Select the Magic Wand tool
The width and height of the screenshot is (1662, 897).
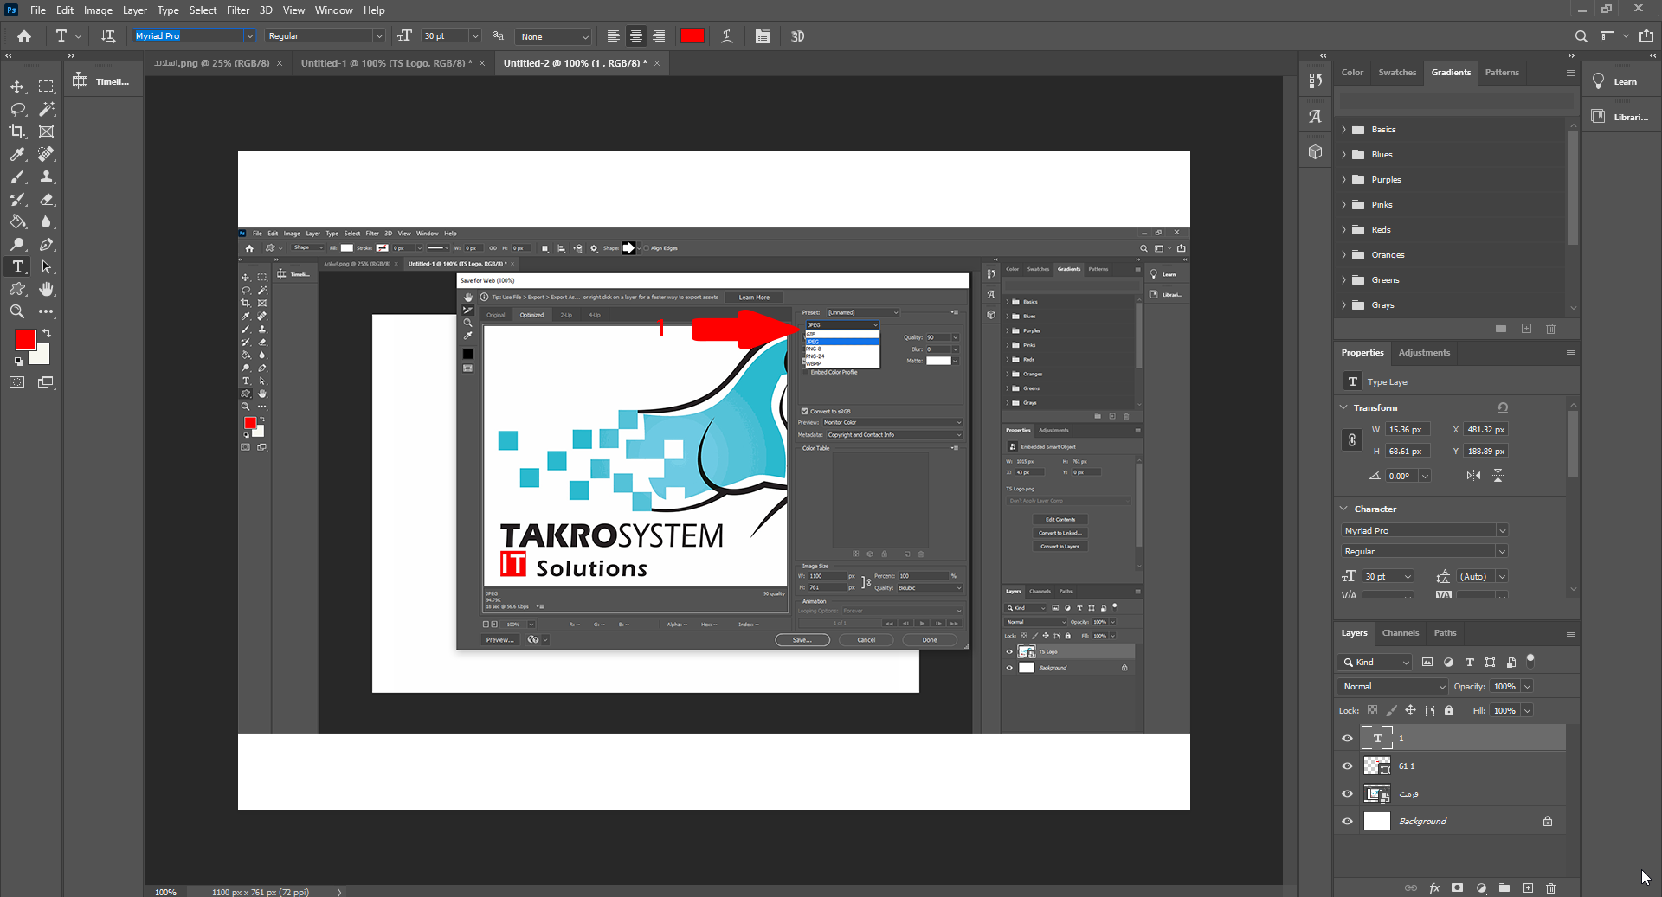[47, 109]
